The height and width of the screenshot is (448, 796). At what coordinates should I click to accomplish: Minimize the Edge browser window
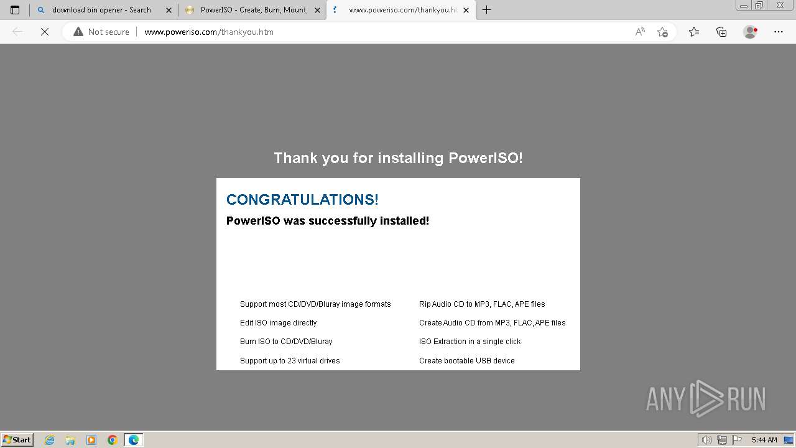(x=744, y=6)
